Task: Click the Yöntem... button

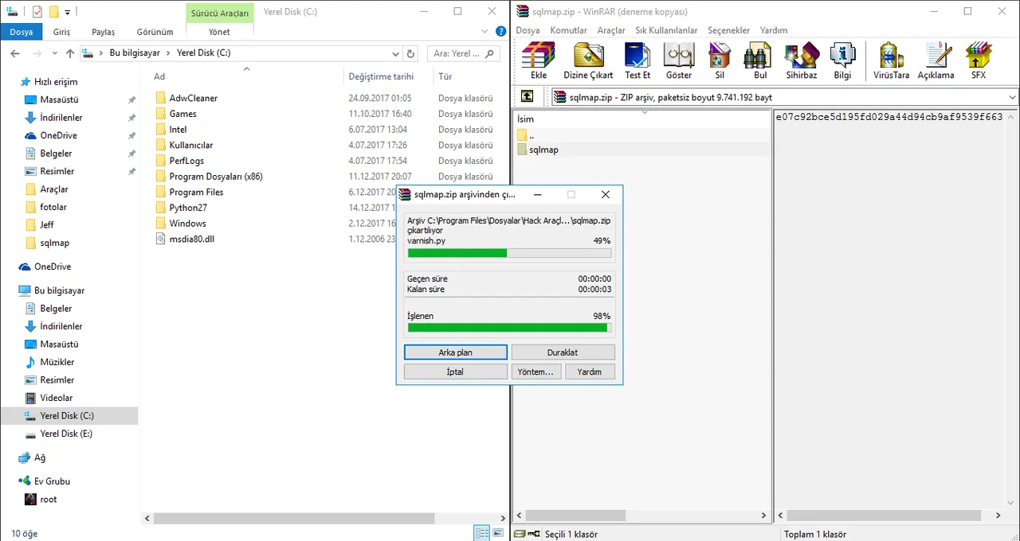Action: click(x=535, y=372)
